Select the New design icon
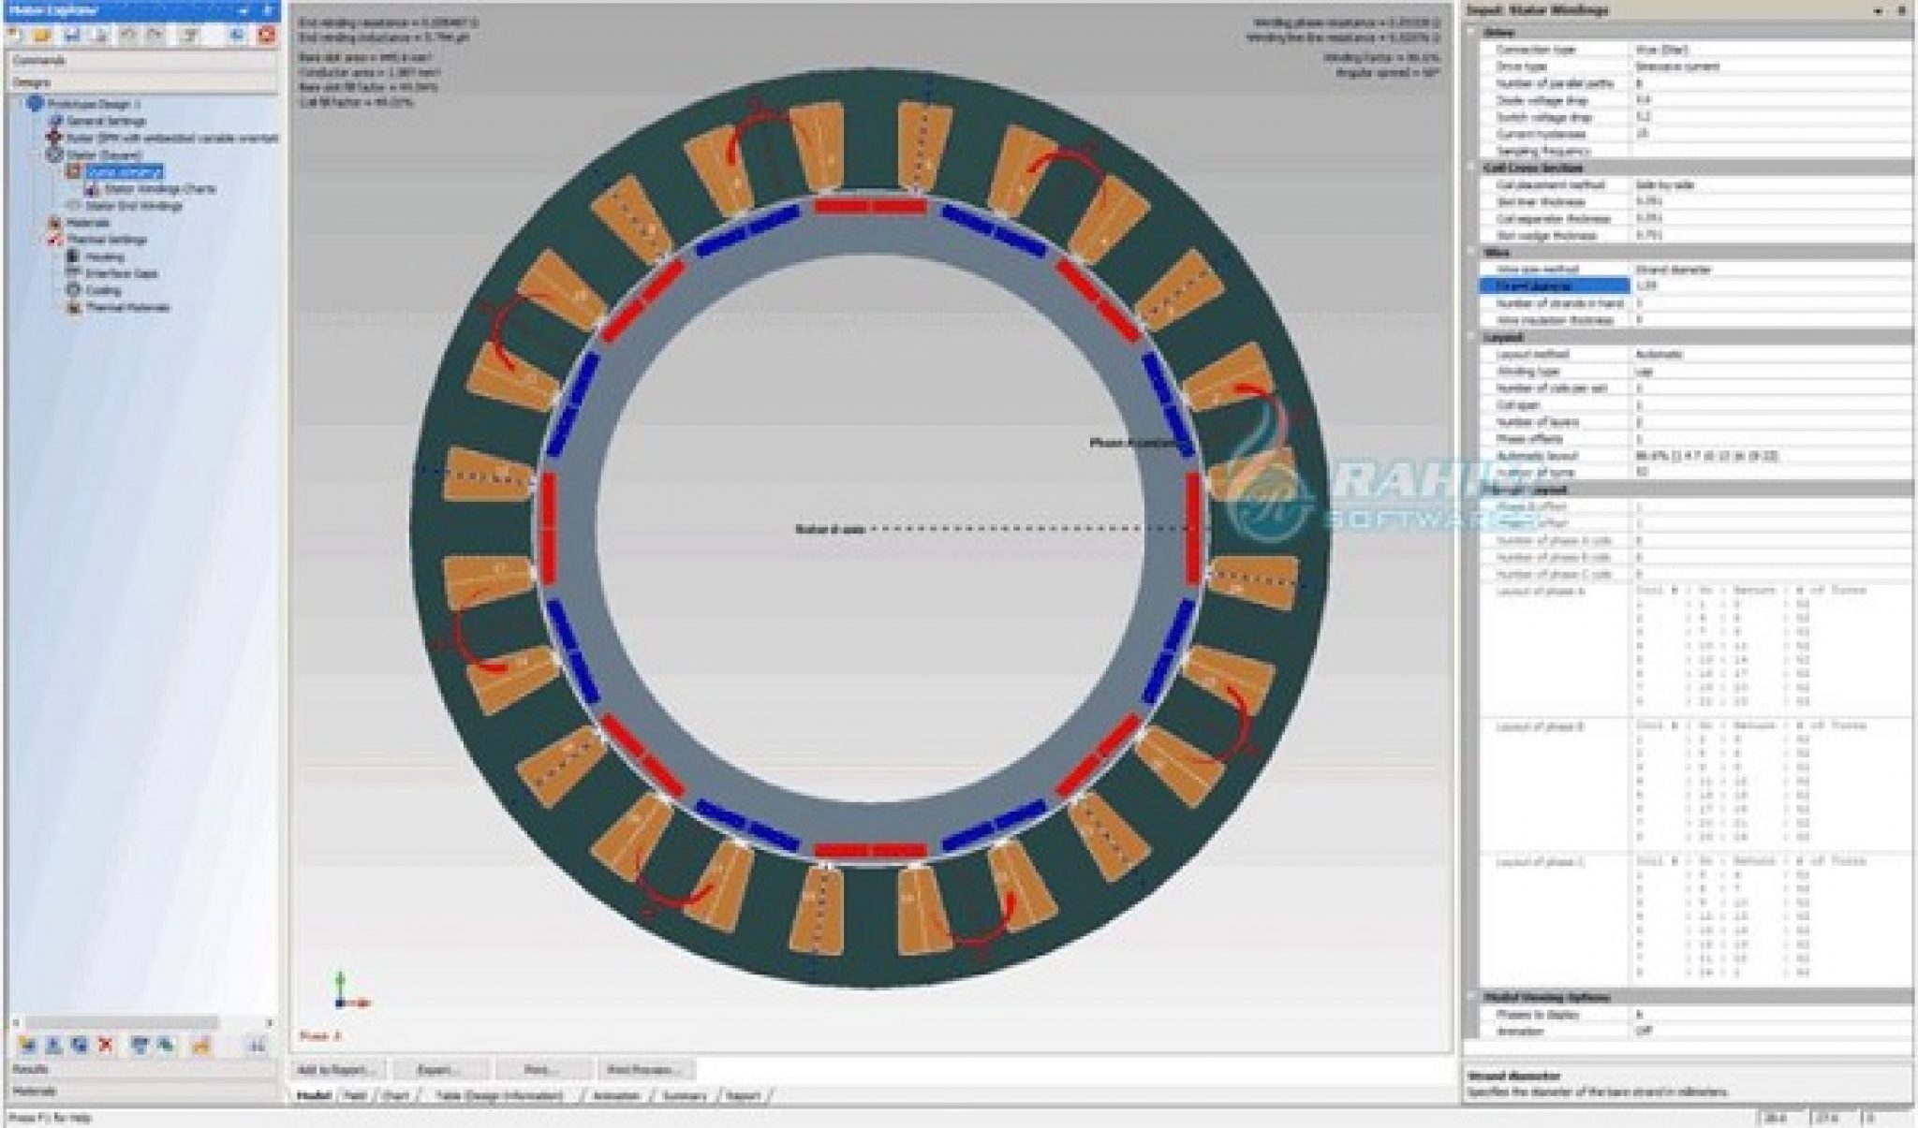This screenshot has height=1128, width=1918. [15, 37]
